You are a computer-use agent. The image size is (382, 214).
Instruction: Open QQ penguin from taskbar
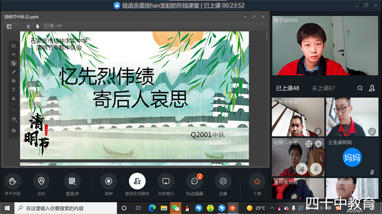[x=187, y=208]
